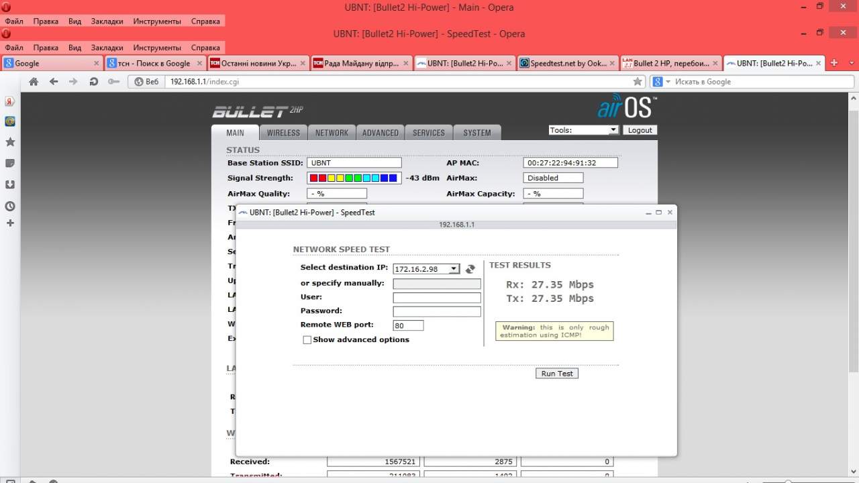
Task: Open Закладки menu below the Main - Opera title
Action: click(107, 21)
